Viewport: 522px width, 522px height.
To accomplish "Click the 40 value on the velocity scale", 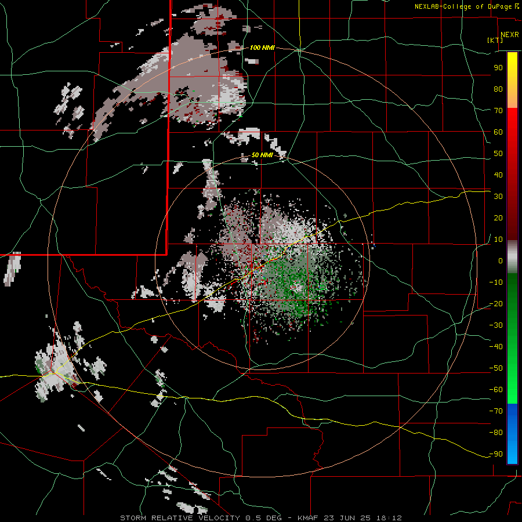I will (498, 175).
